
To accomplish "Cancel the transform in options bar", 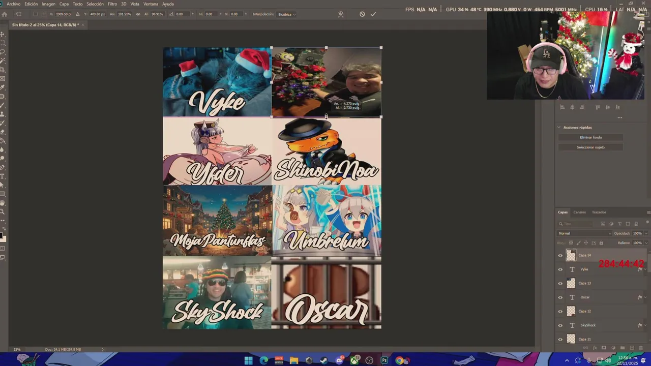I will [362, 14].
